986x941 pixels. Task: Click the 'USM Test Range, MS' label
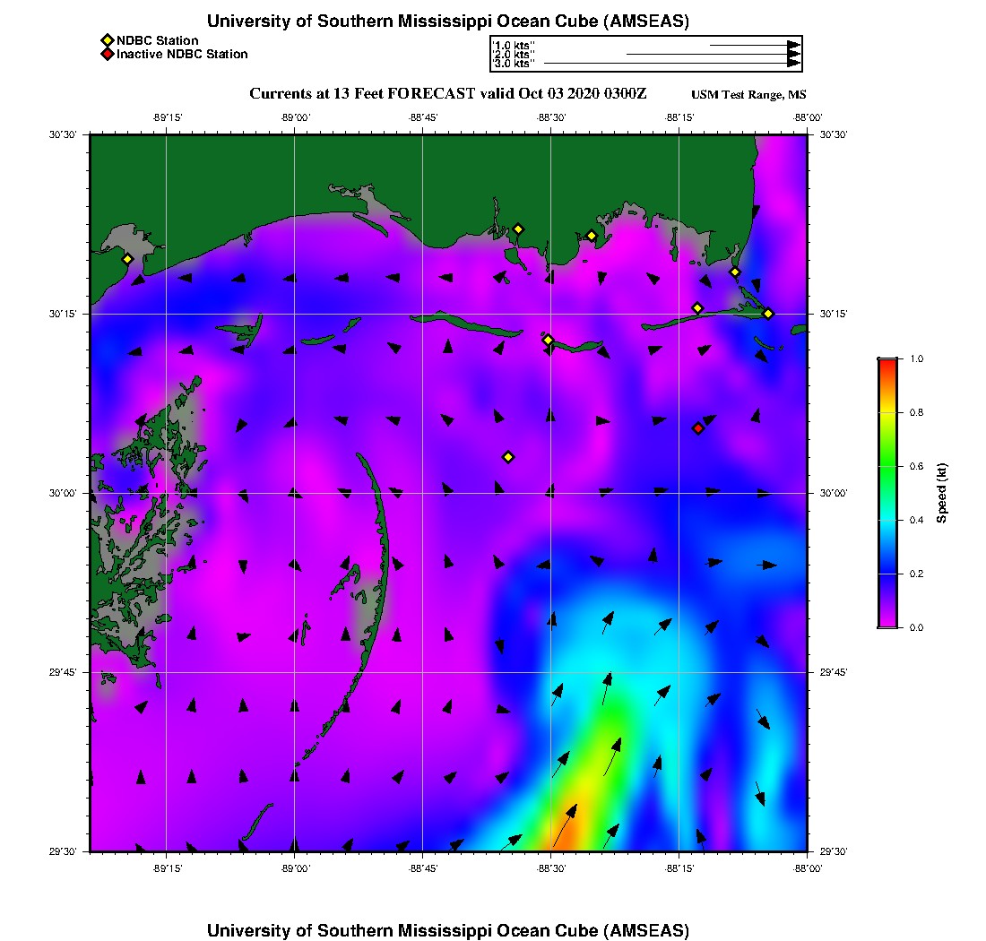(x=748, y=95)
